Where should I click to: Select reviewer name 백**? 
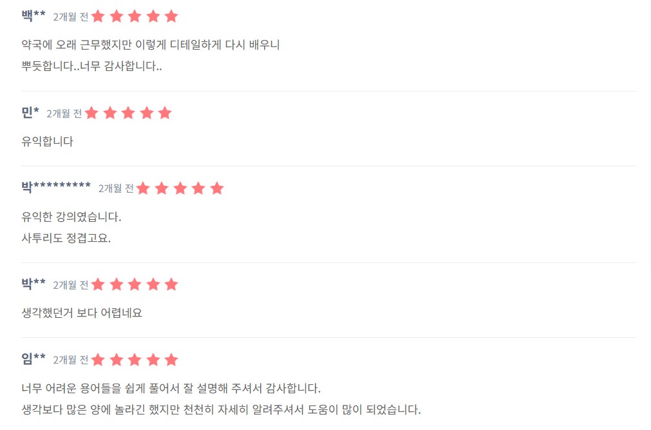tap(33, 16)
